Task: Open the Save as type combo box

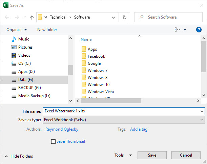Action: [124, 120]
